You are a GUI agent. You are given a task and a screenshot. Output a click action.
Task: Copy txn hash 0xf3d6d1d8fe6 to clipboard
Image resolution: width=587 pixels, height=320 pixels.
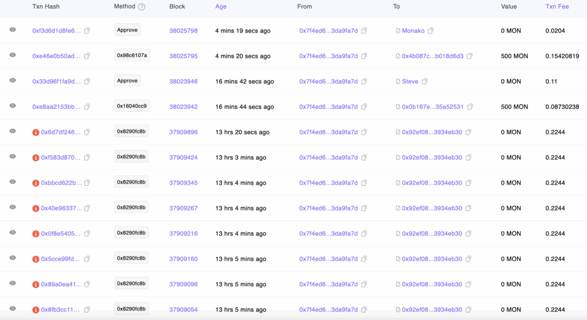pyautogui.click(x=87, y=31)
